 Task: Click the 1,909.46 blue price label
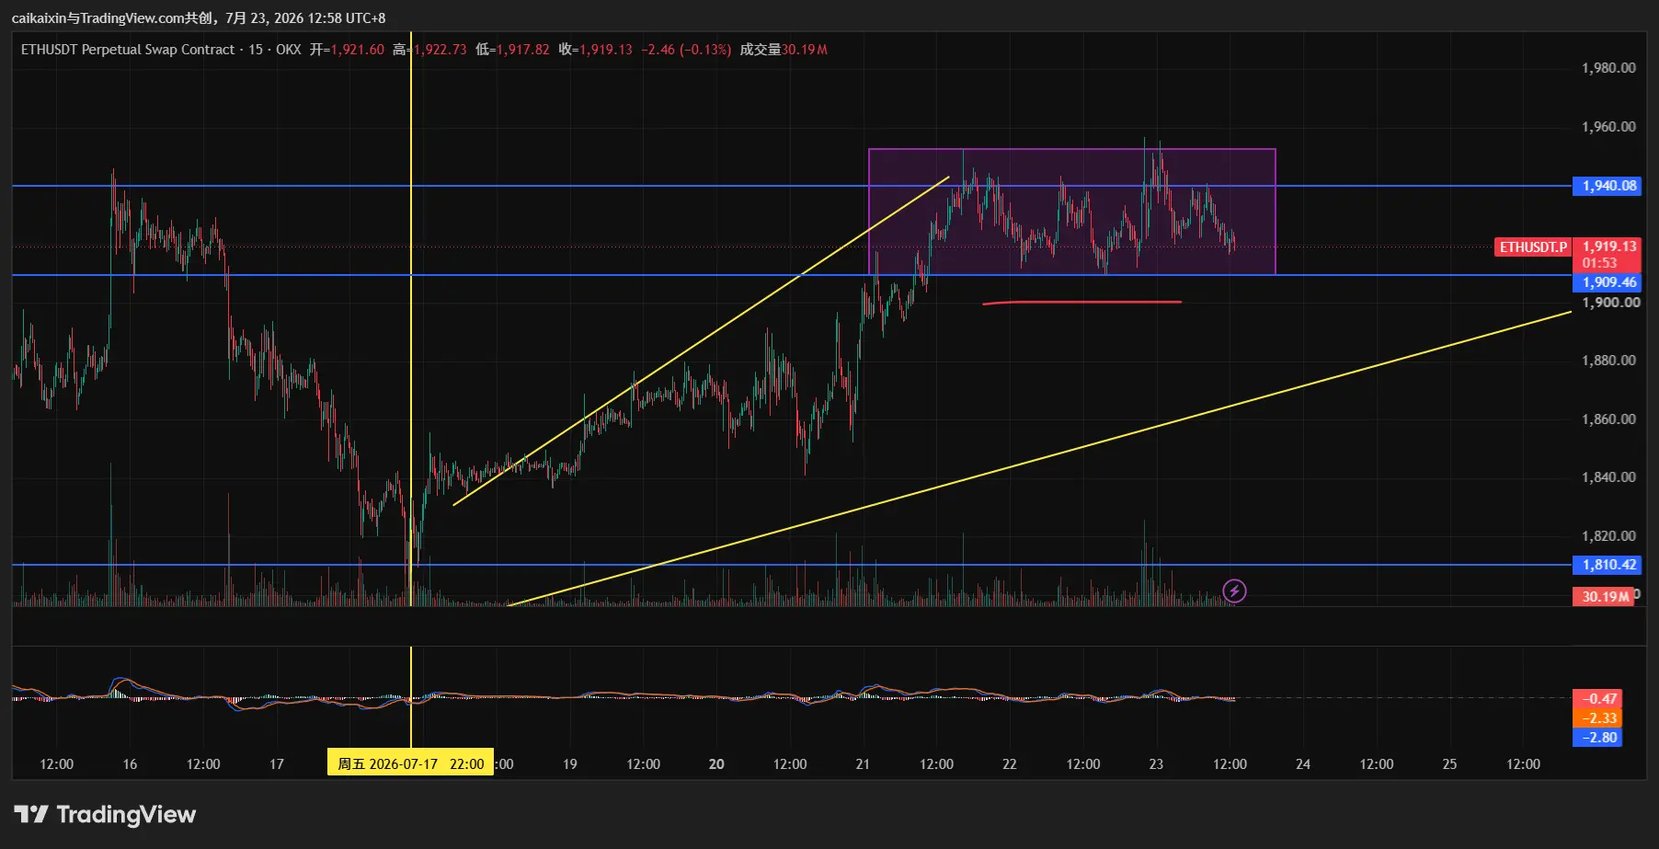tap(1608, 282)
